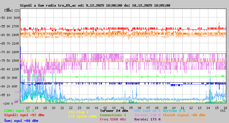
Task: Click hour label '17' on time axis
Action: (x=28, y=108)
